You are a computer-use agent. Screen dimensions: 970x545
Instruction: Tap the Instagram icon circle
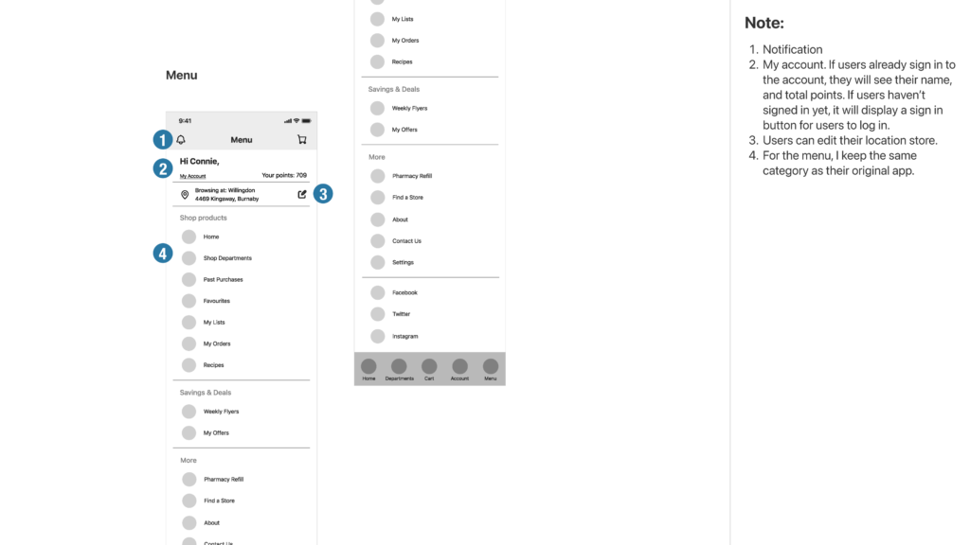(x=378, y=336)
